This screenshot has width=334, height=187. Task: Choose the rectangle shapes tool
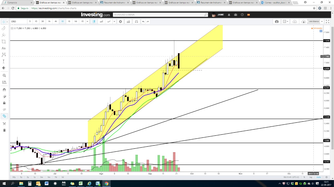pyautogui.click(x=4, y=42)
